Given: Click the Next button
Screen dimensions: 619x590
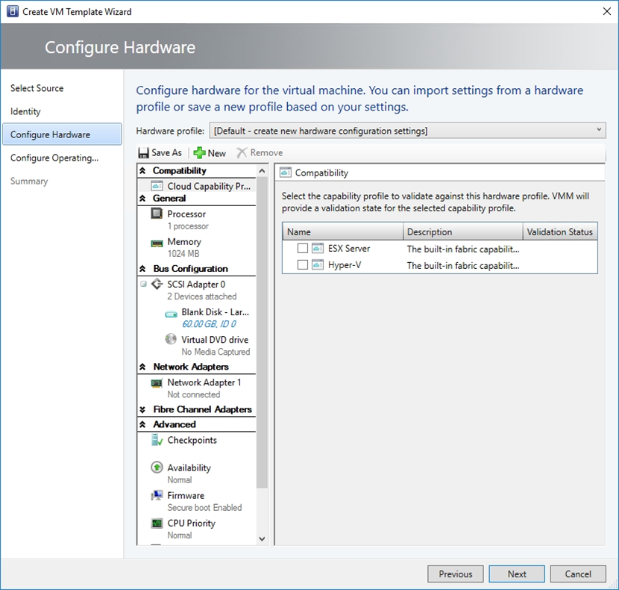Looking at the screenshot, I should click(x=517, y=574).
